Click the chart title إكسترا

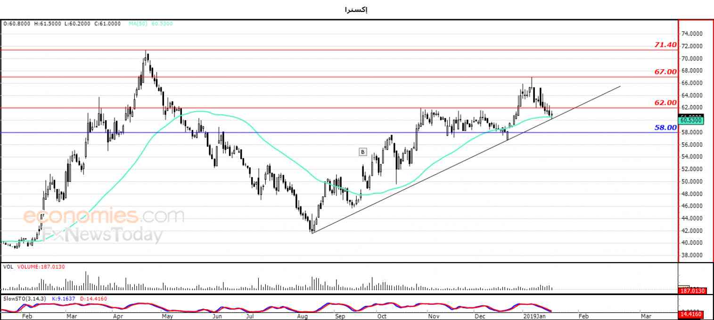(x=356, y=9)
